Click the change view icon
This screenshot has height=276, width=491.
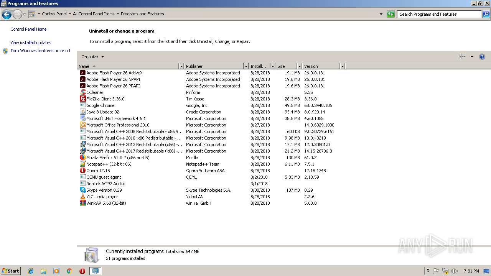coord(463,57)
